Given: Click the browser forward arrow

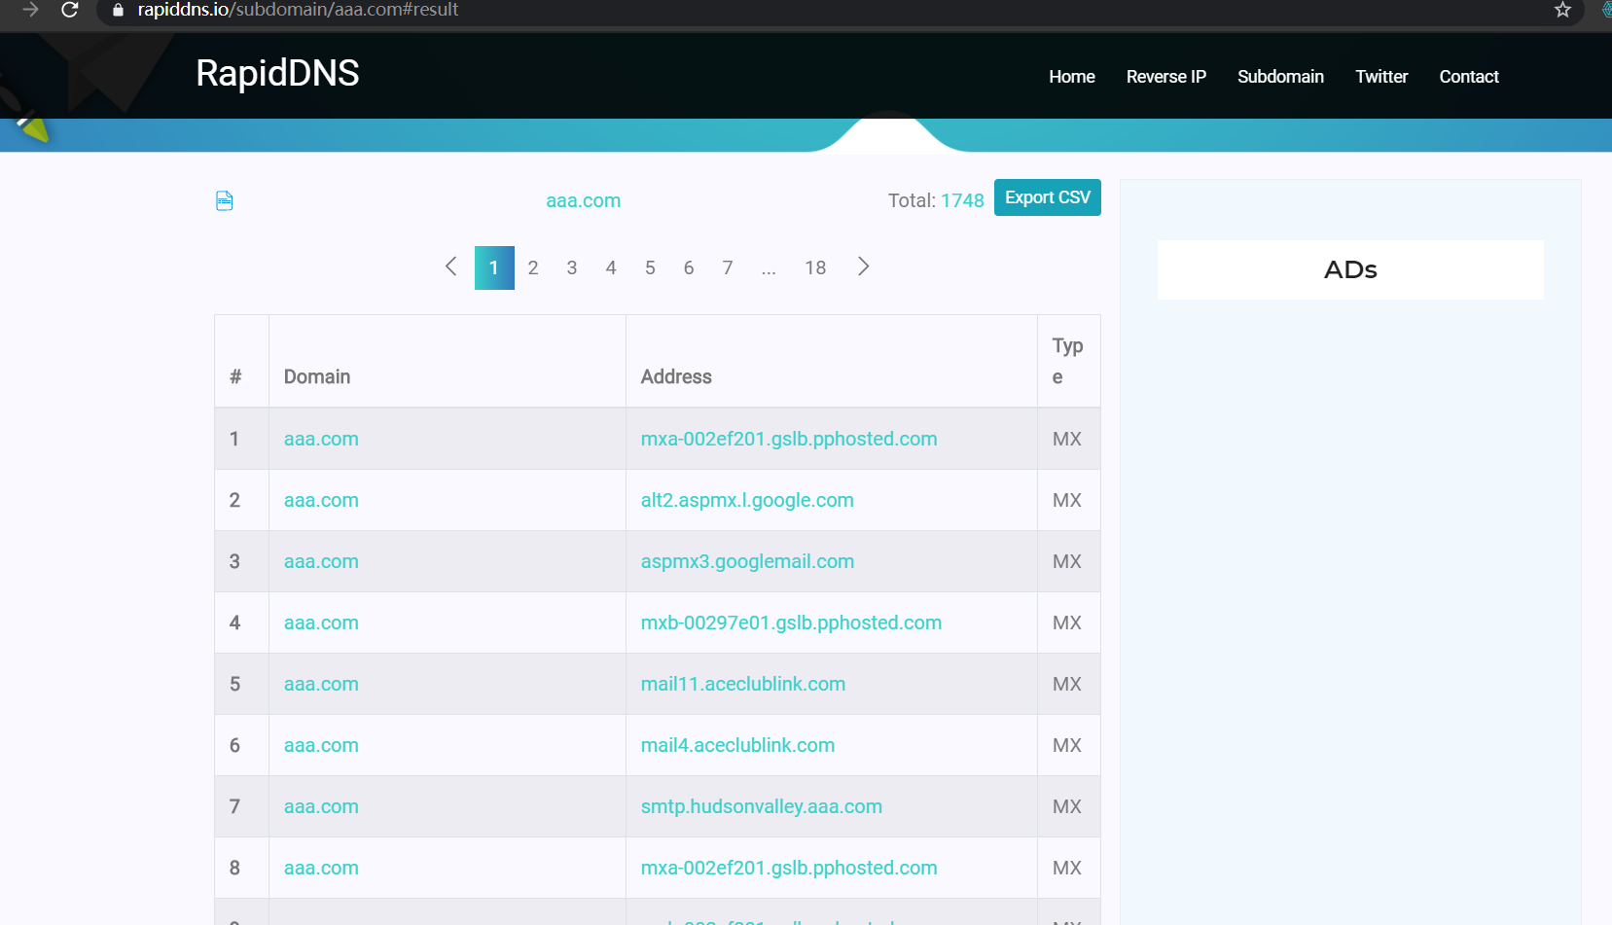Looking at the screenshot, I should (30, 10).
